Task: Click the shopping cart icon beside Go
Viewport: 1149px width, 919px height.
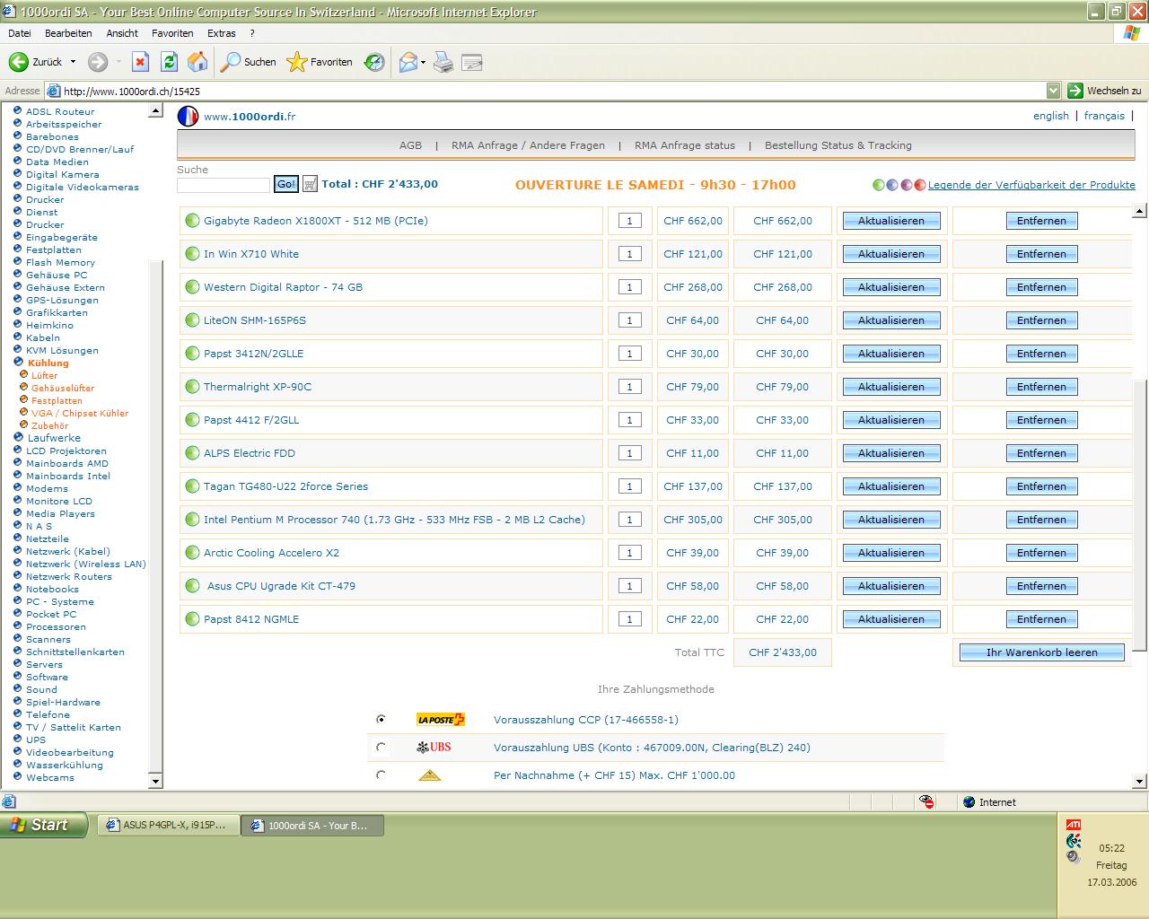Action: click(x=310, y=184)
